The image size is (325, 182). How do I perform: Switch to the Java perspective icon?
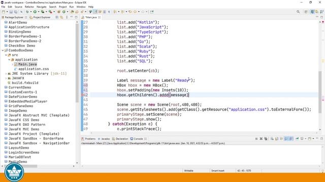click(312, 12)
